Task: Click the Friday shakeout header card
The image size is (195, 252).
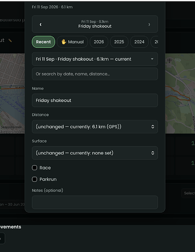Action: (95, 24)
